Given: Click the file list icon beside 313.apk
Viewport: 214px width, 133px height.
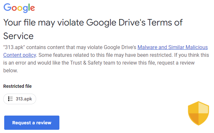Looking at the screenshot, I should (10, 99).
